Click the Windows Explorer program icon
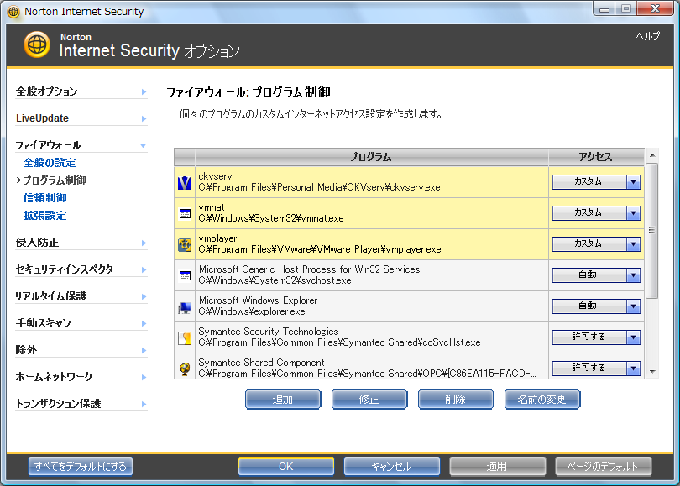The height and width of the screenshot is (486, 680). pos(185,306)
